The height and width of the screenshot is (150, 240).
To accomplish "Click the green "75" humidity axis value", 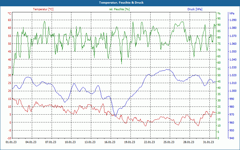I will click(x=219, y=43).
